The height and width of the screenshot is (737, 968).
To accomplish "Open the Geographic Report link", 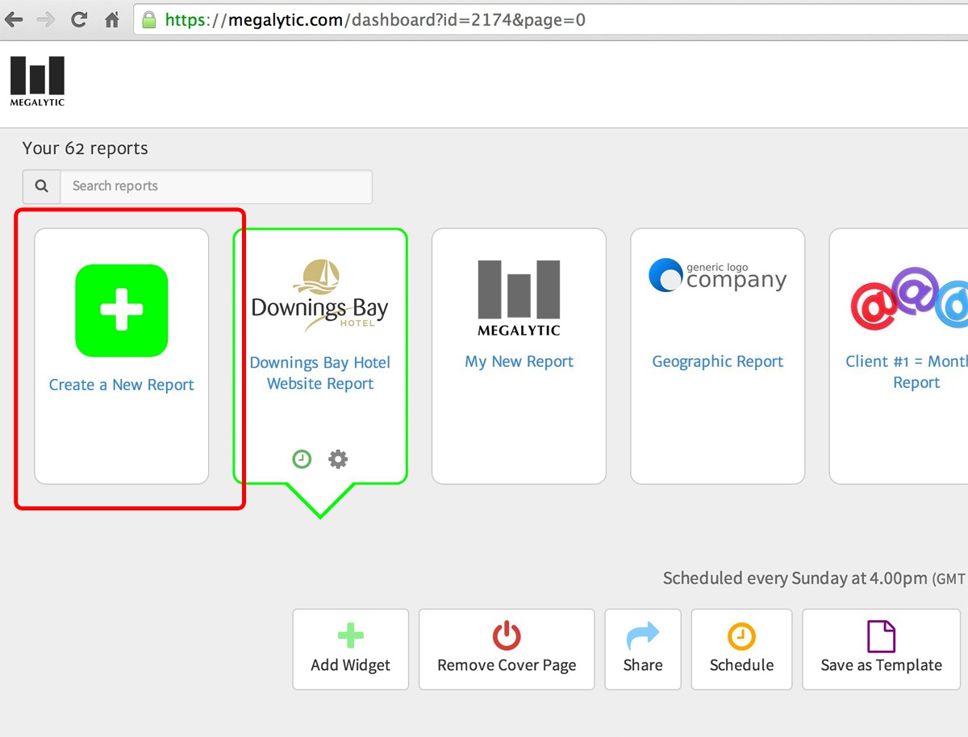I will click(x=717, y=362).
